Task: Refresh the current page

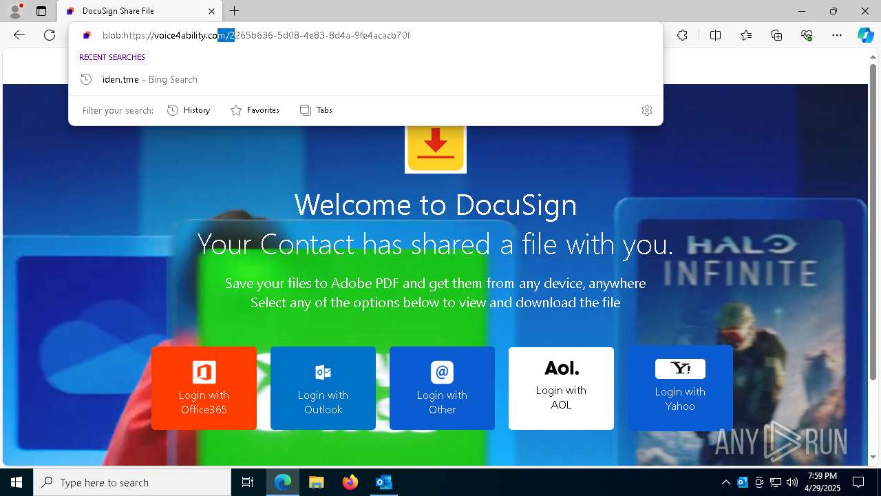Action: pyautogui.click(x=50, y=35)
